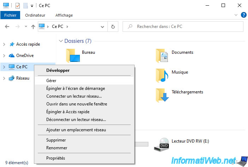Choose Gérer from the context menu
Screen dimensions: 248x167
pos(51,81)
